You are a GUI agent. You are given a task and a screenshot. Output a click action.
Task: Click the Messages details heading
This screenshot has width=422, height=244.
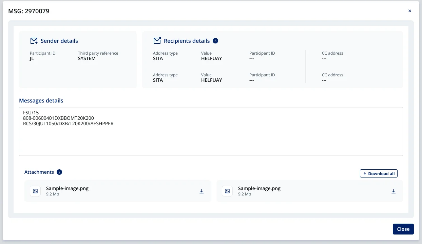tap(41, 100)
